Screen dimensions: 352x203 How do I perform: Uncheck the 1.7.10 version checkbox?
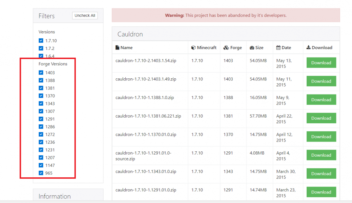tap(41, 40)
